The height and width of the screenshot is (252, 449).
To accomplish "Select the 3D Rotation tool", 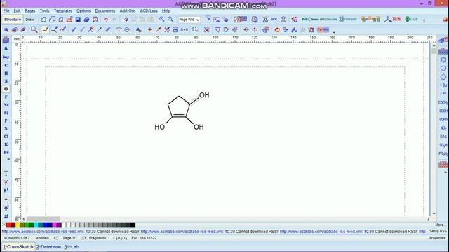I will tap(15, 29).
